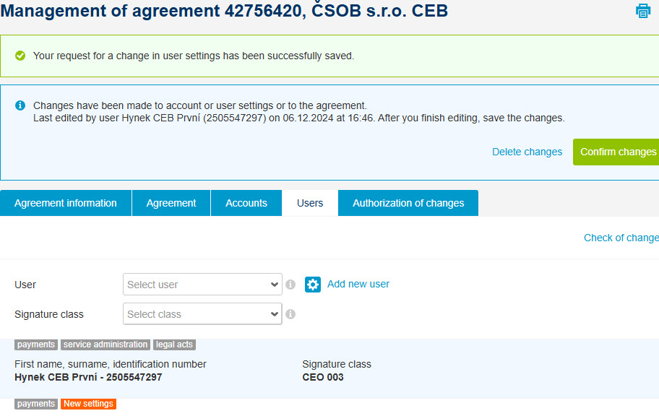Open Check of changes link
Viewport: 659px width, 416px height.
[x=621, y=238]
